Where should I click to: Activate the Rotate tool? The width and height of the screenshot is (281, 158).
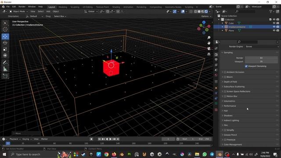(5, 43)
